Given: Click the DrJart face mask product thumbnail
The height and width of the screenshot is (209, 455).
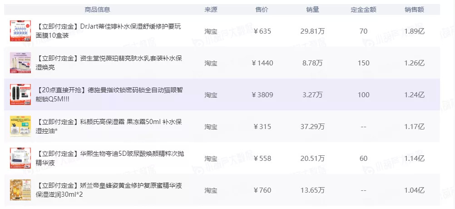Looking at the screenshot, I should [20, 31].
